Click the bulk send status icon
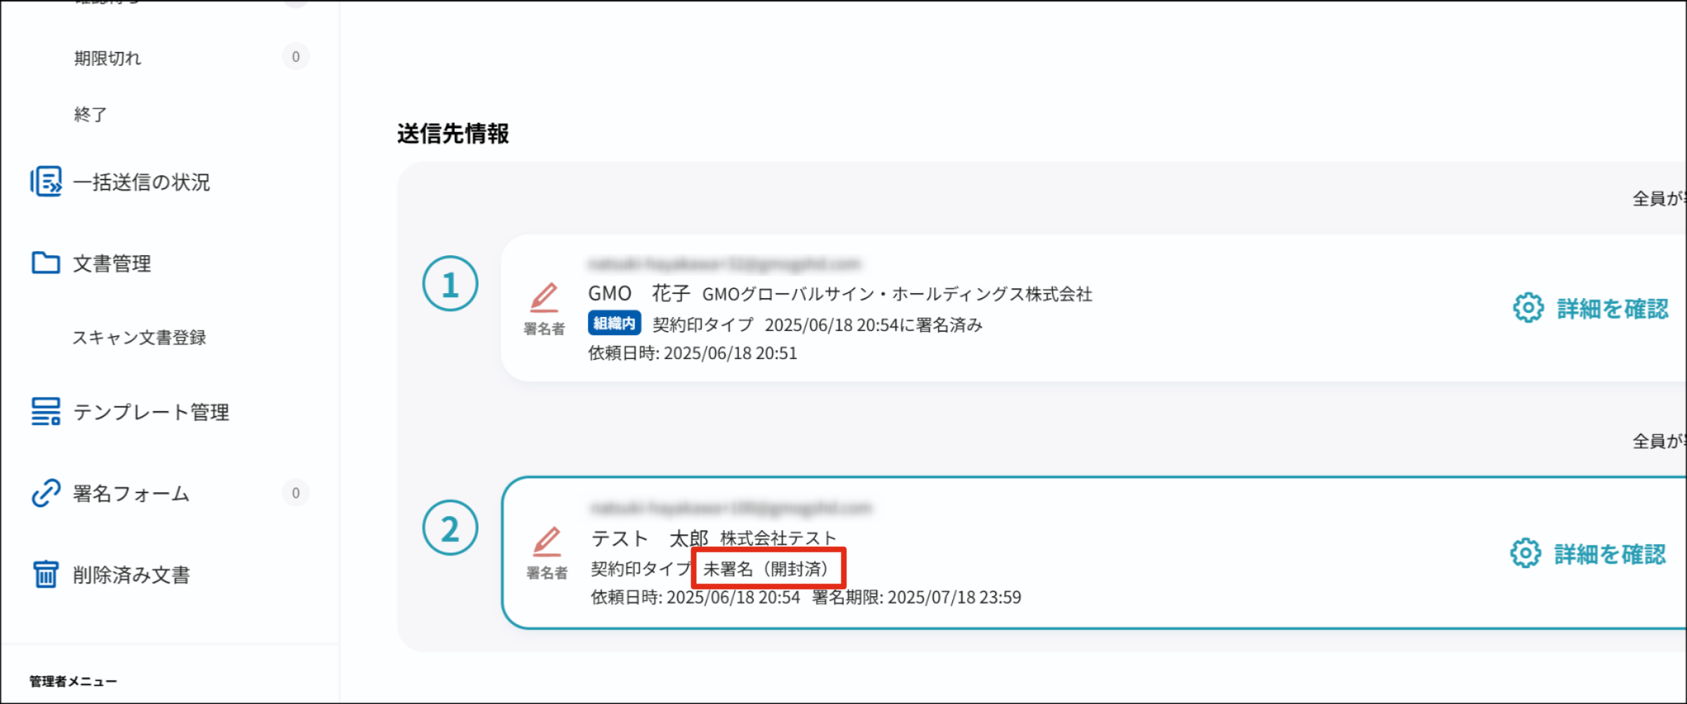This screenshot has height=704, width=1687. (x=46, y=182)
